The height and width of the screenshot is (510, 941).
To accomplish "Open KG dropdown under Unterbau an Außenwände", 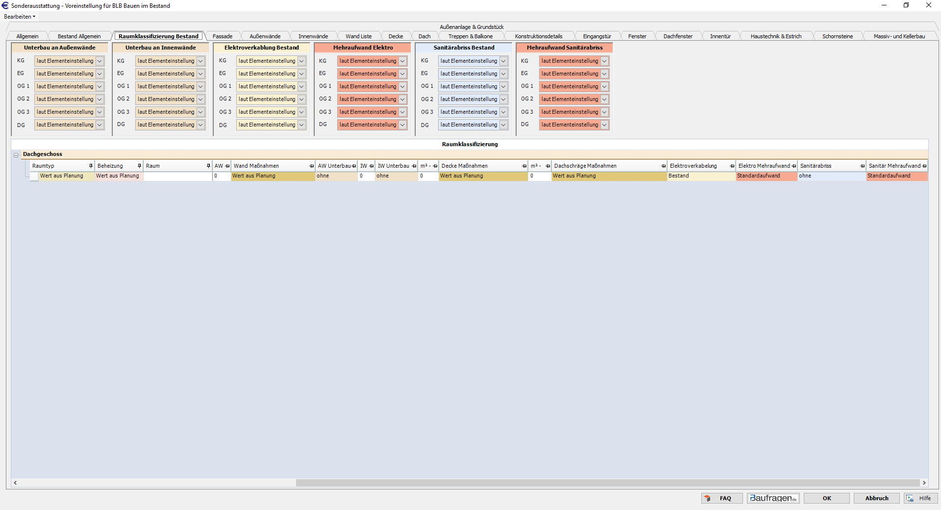I will click(99, 61).
